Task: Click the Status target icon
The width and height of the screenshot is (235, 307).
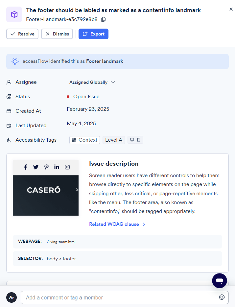Action: tap(9, 97)
